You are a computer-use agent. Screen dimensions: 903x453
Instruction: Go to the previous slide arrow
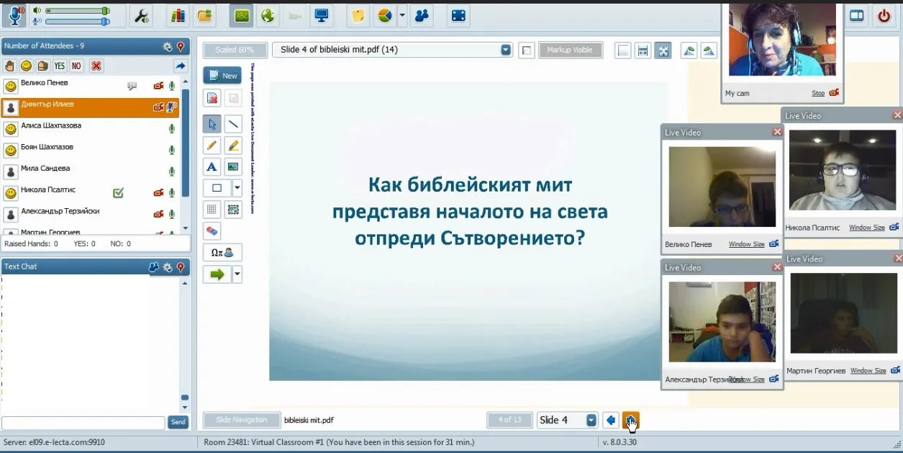point(610,421)
